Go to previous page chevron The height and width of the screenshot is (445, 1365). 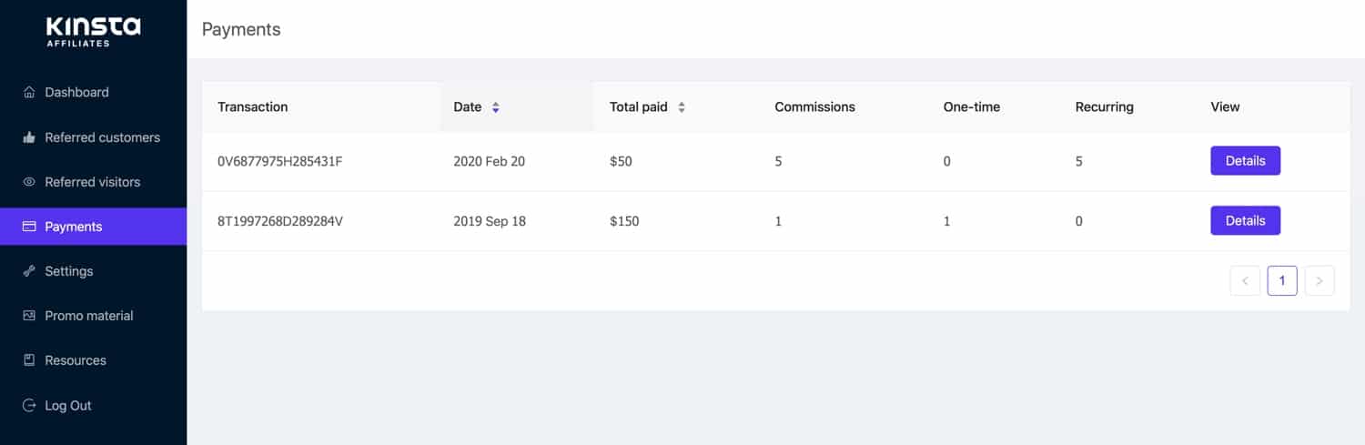point(1245,281)
